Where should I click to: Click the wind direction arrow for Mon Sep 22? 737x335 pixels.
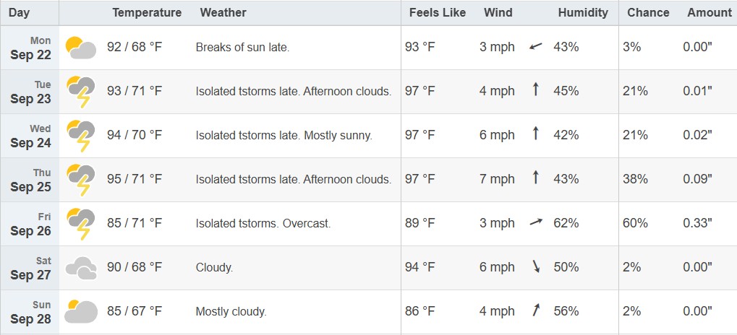click(x=535, y=46)
